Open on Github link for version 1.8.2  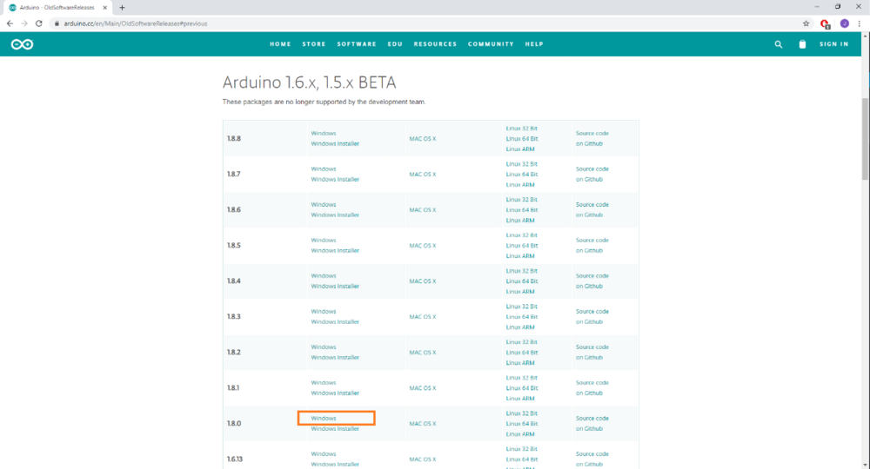pyautogui.click(x=589, y=358)
